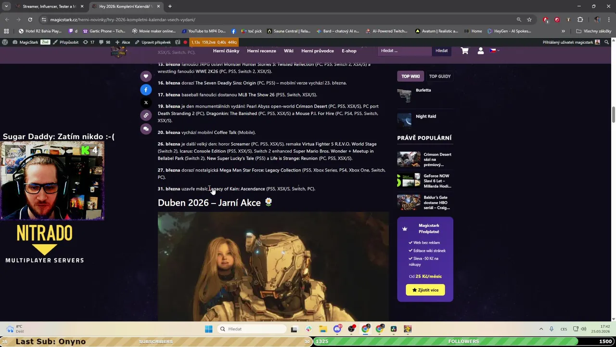Open Herní průvodce menu
Viewport: 616px width, 347px height.
pos(318,51)
